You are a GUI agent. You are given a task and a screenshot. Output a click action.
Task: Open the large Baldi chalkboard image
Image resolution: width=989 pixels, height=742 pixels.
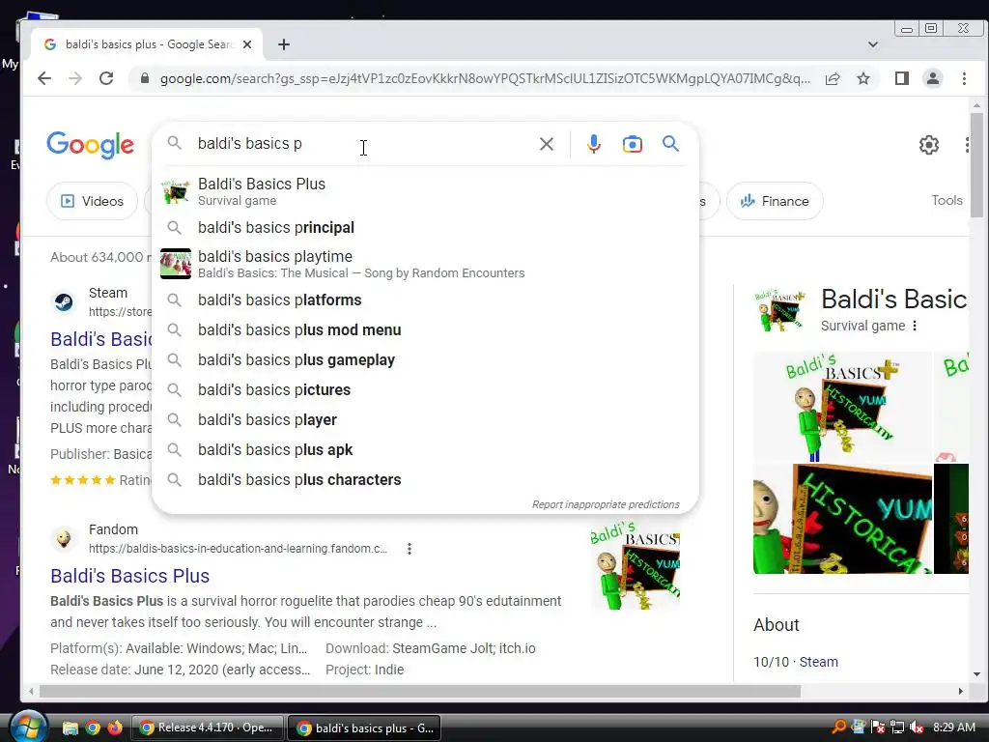coord(842,519)
